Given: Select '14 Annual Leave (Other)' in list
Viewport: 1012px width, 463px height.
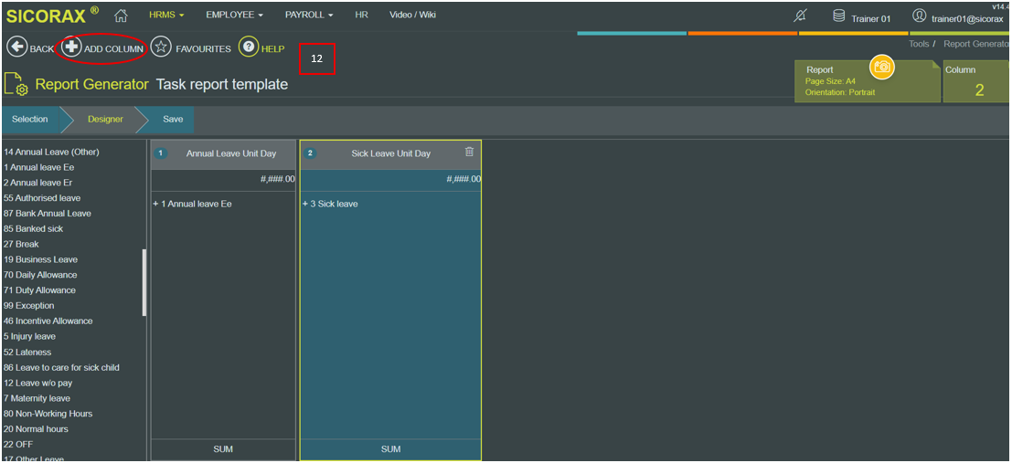Looking at the screenshot, I should pyautogui.click(x=51, y=153).
